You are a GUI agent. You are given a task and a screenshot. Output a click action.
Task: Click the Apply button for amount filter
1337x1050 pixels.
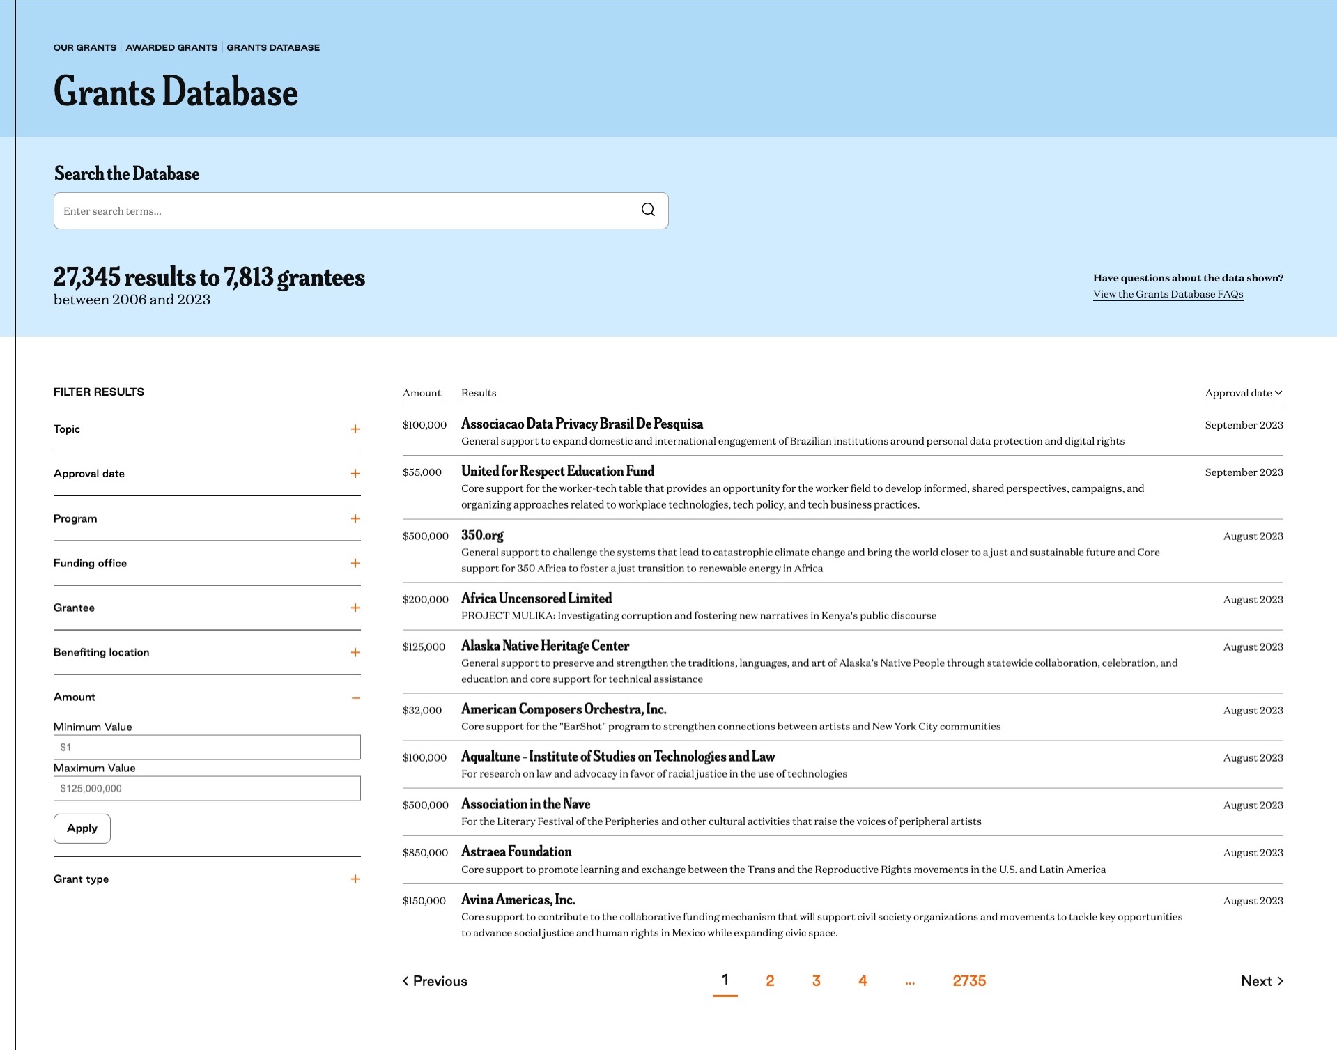[82, 828]
